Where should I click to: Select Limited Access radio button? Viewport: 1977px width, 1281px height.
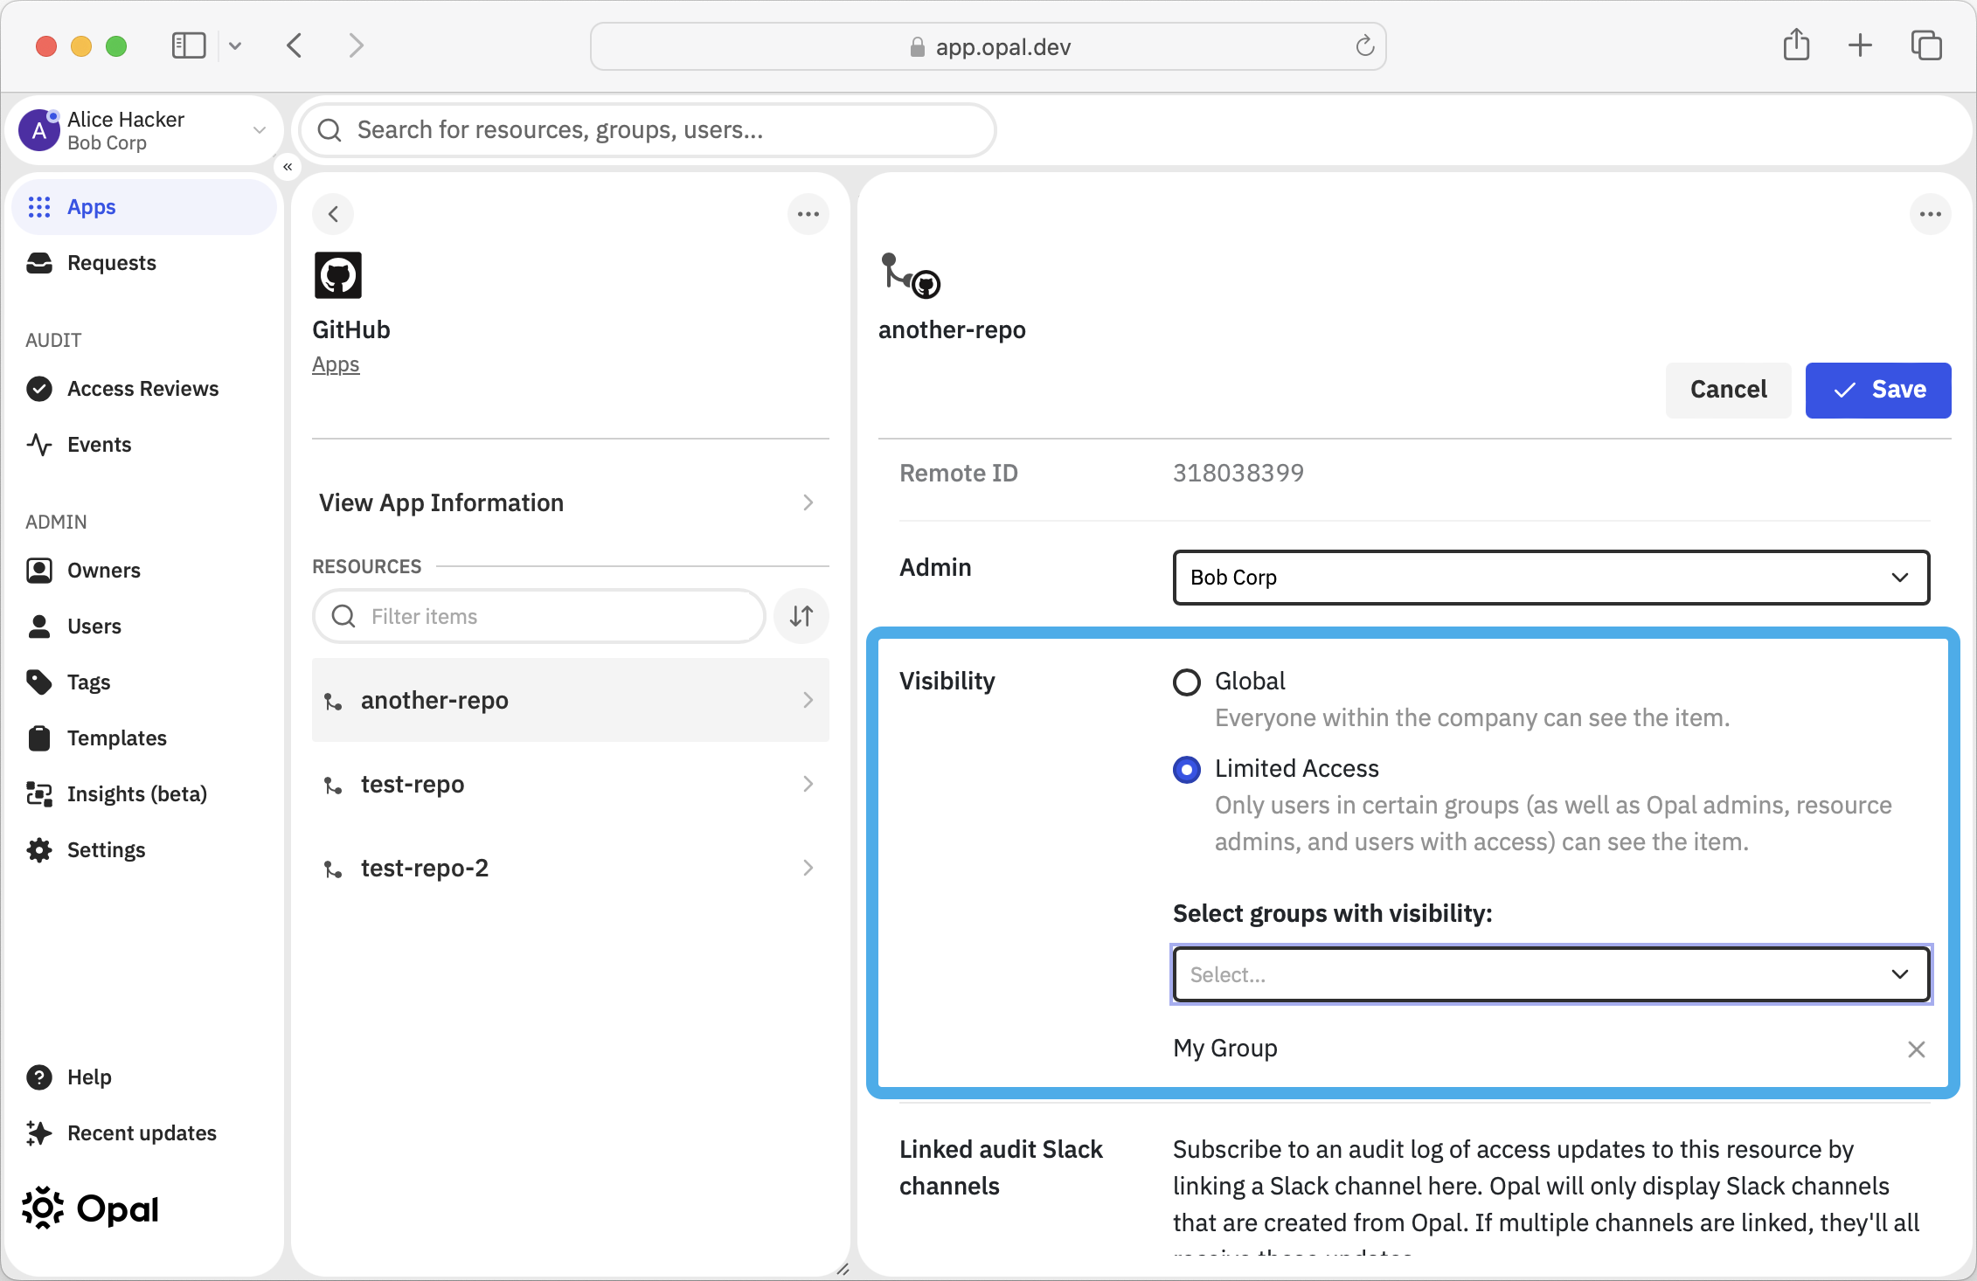pyautogui.click(x=1187, y=769)
